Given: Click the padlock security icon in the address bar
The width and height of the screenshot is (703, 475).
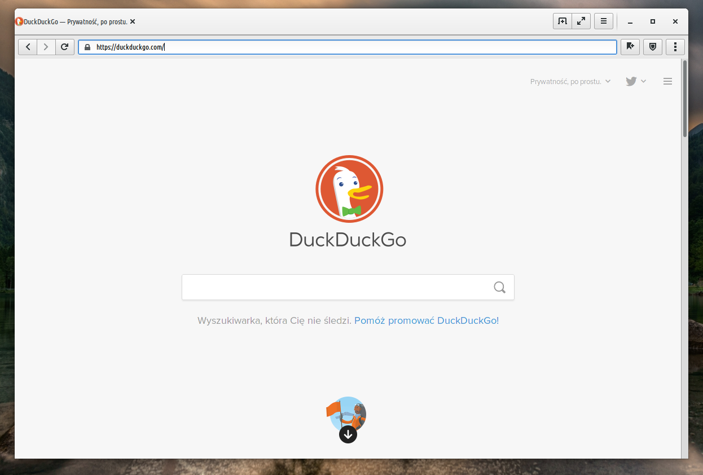Looking at the screenshot, I should (x=87, y=47).
